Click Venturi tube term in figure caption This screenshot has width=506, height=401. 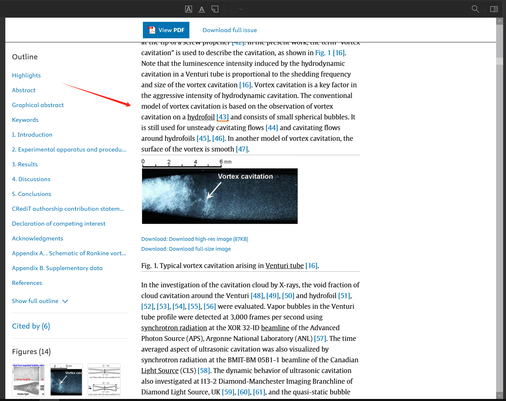[284, 266]
